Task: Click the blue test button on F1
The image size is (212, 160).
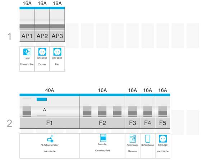Action: pyautogui.click(x=42, y=99)
